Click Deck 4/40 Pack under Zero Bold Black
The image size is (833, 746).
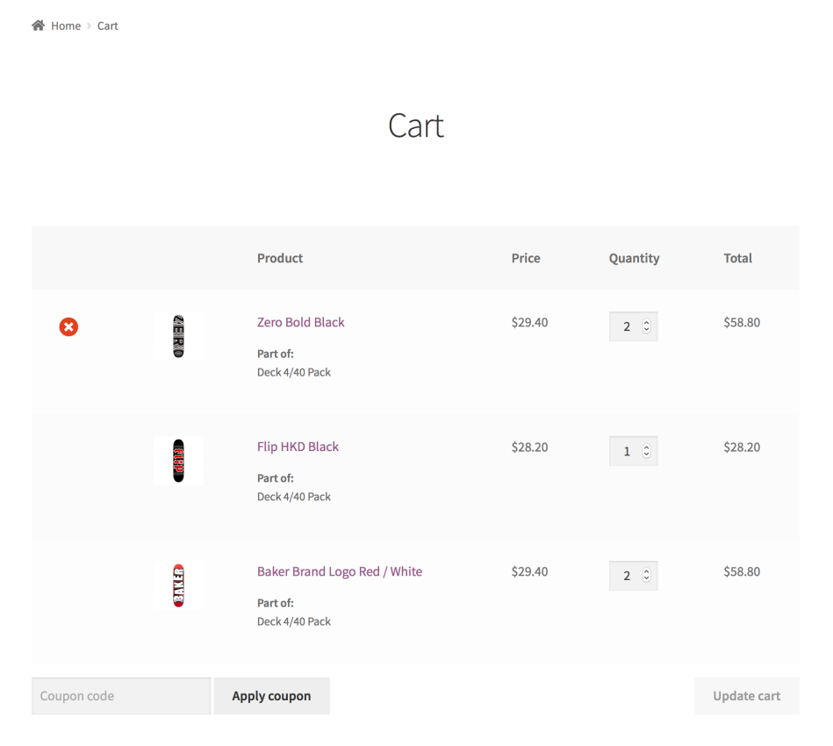point(294,372)
